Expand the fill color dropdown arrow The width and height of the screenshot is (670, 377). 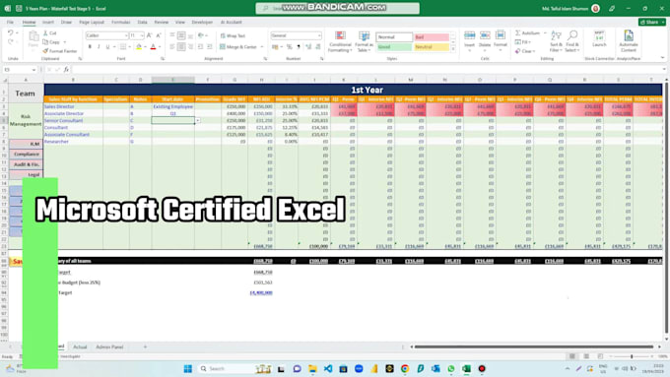pos(145,47)
